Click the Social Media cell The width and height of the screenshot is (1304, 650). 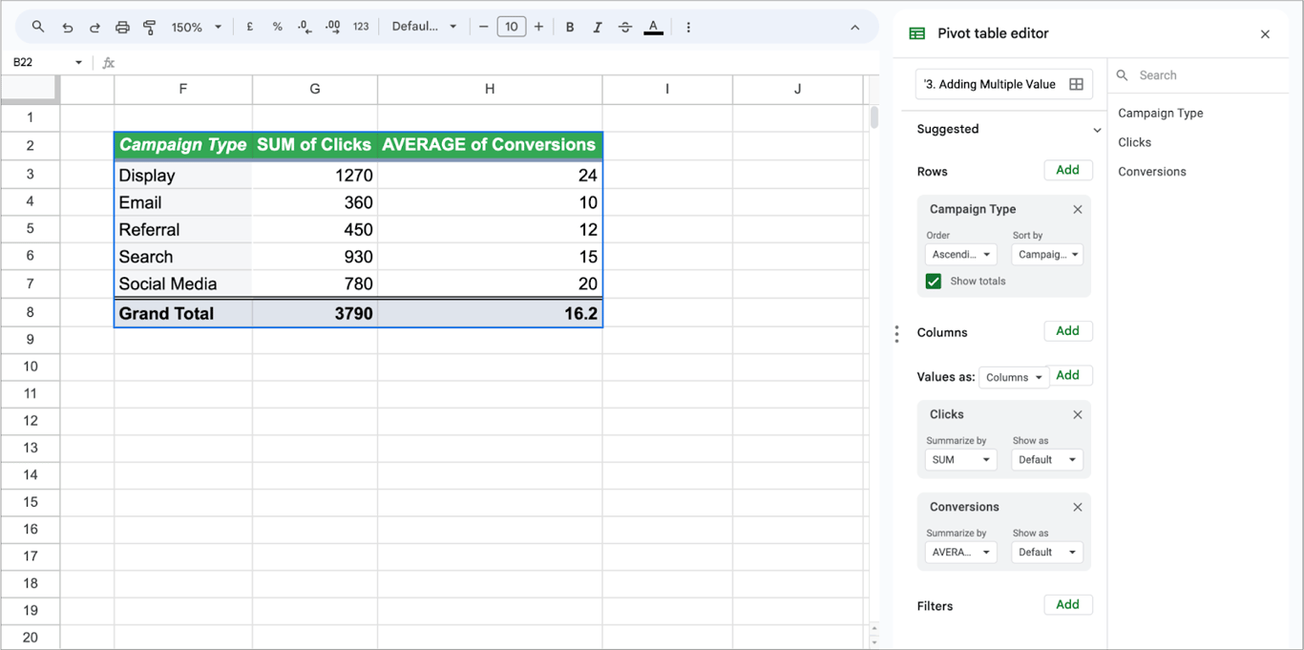[183, 283]
